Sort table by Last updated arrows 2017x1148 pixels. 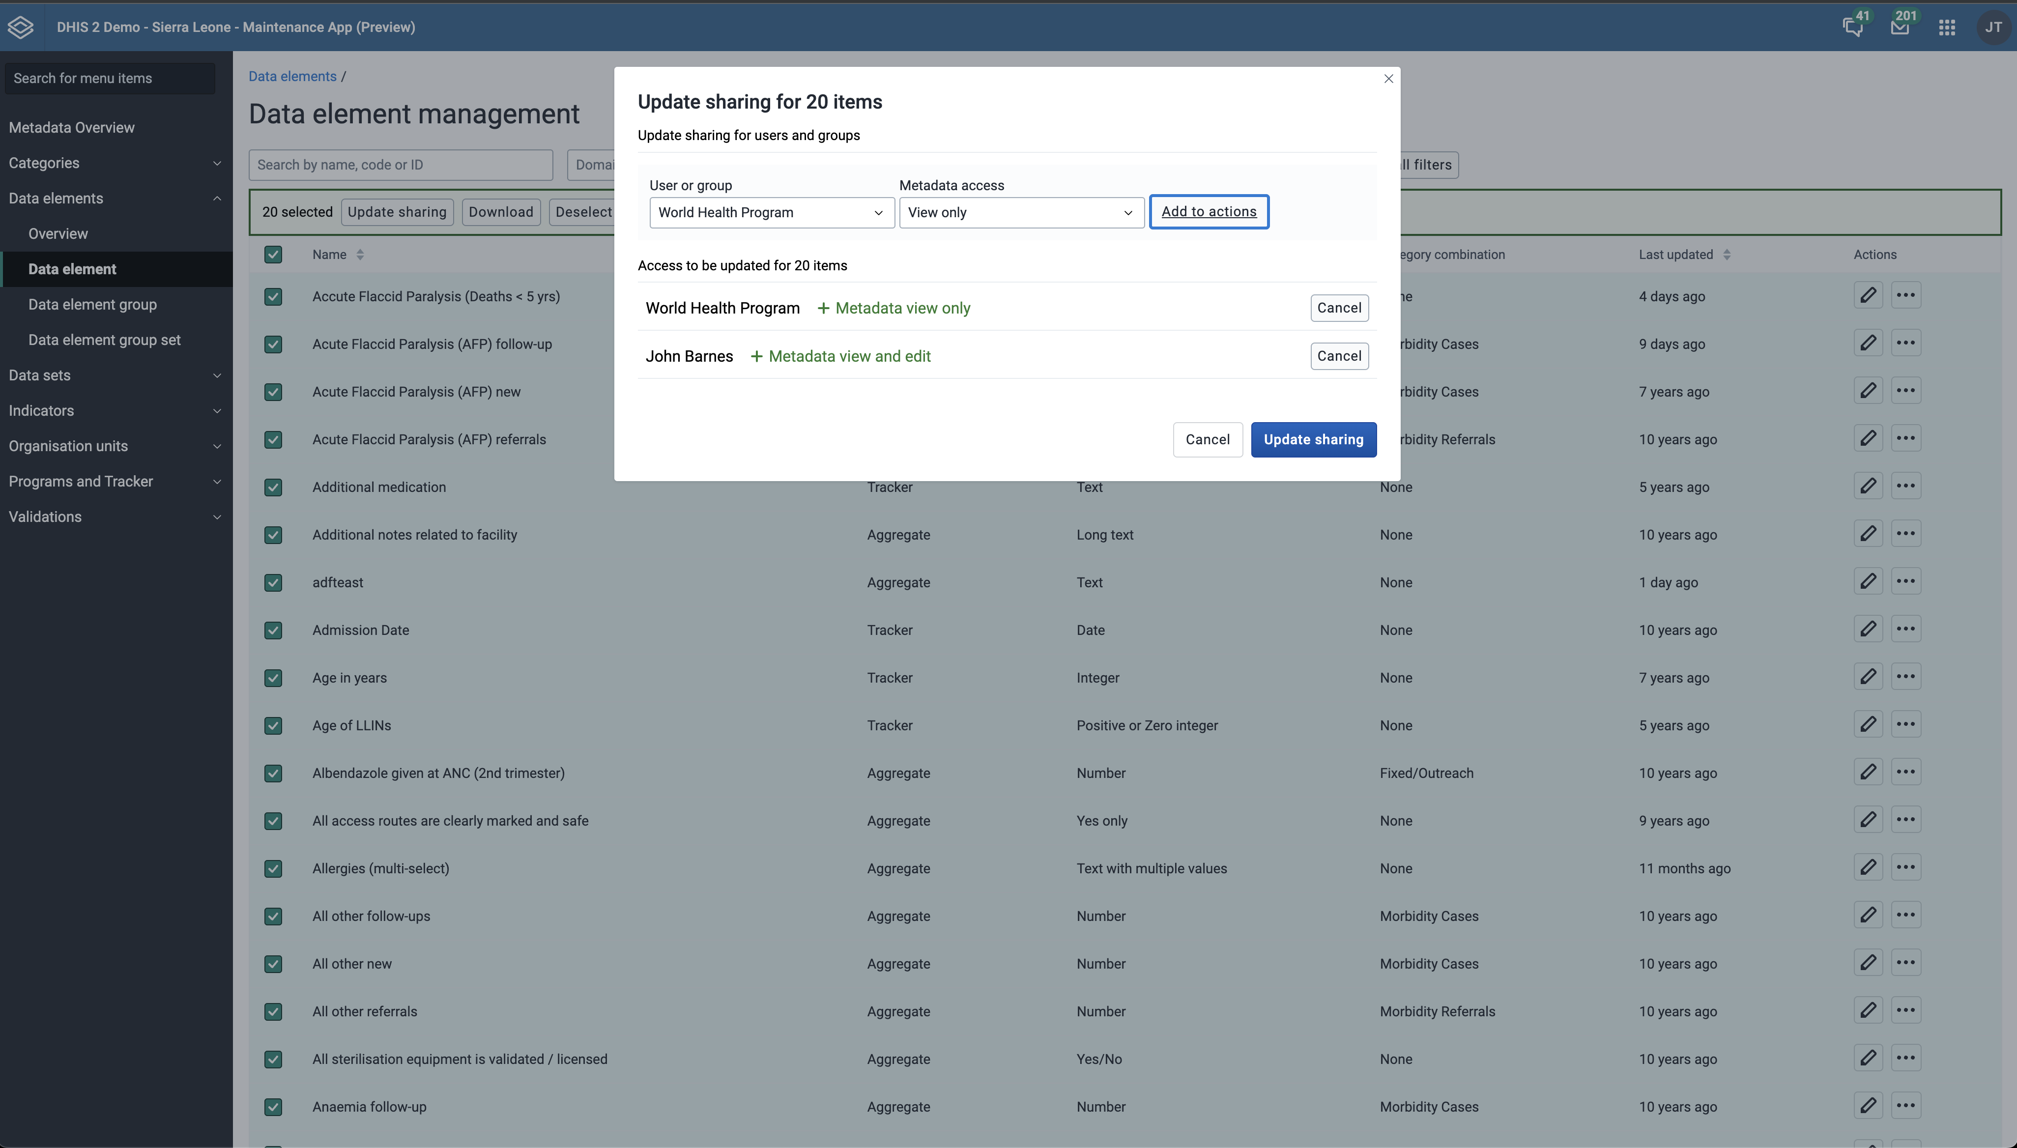pyautogui.click(x=1727, y=255)
